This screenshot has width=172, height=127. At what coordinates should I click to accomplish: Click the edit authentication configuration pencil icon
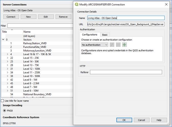(x=112, y=45)
